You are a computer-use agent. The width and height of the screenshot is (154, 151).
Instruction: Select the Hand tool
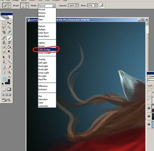pyautogui.click(x=4, y=72)
